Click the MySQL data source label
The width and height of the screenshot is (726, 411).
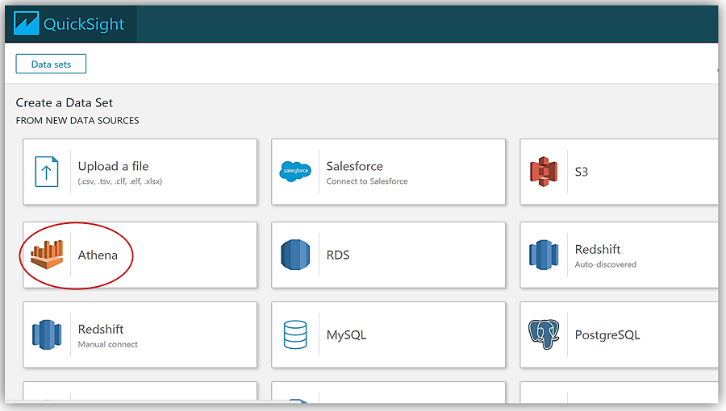click(346, 334)
